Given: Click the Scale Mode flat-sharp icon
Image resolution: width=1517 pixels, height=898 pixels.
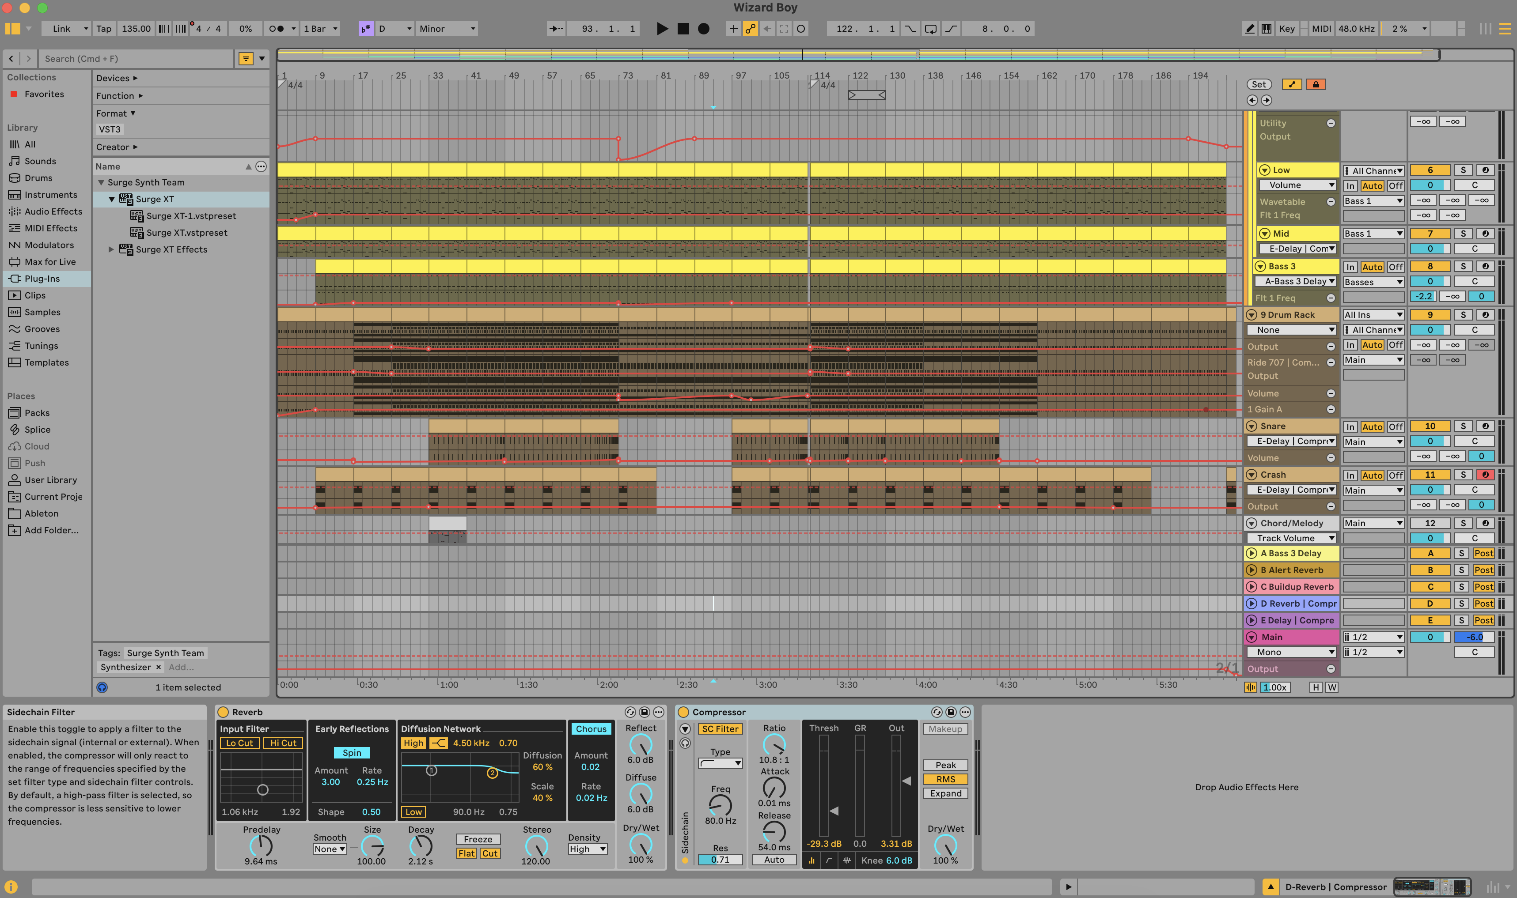Looking at the screenshot, I should pyautogui.click(x=366, y=28).
